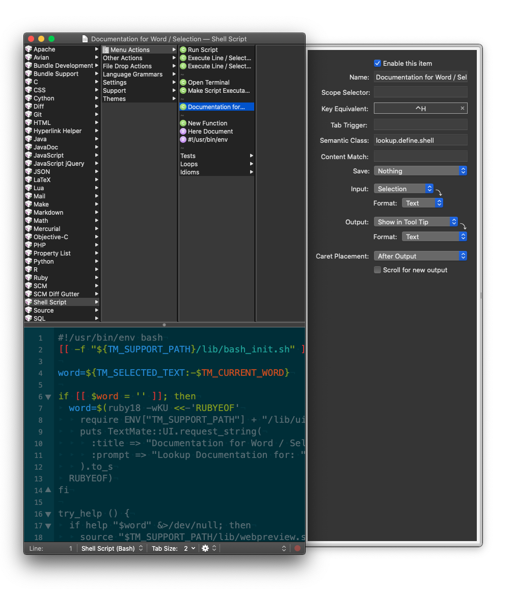Select the Objective-C bundle row
Viewport: 515px width, 589px height.
pyautogui.click(x=62, y=237)
